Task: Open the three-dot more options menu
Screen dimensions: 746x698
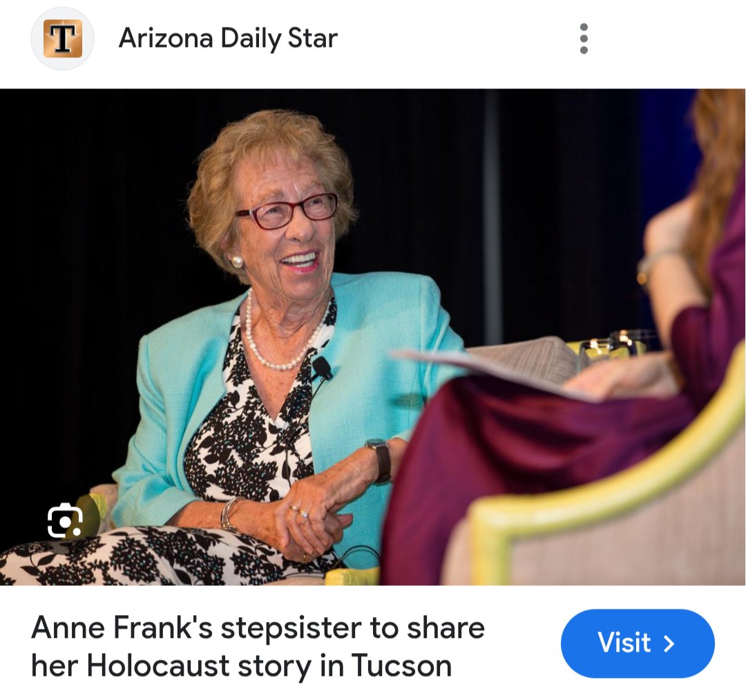Action: (584, 39)
